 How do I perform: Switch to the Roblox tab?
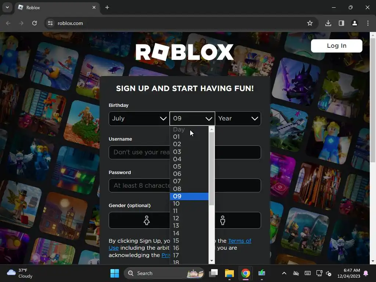pos(57,7)
